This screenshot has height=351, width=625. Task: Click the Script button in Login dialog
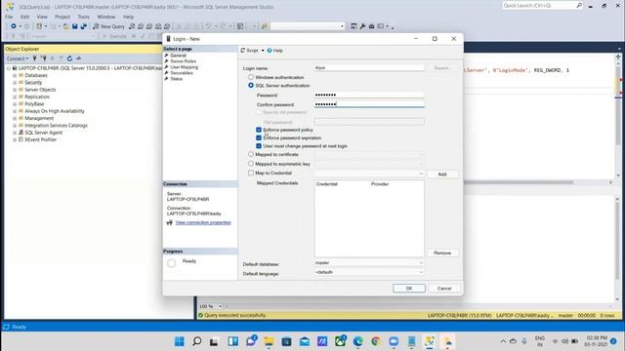tap(250, 51)
